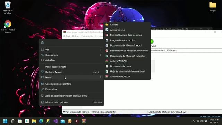Screen dimensions: 222x125
Task: Open the Órdenes menu in WinRAR
Action: (76, 36)
